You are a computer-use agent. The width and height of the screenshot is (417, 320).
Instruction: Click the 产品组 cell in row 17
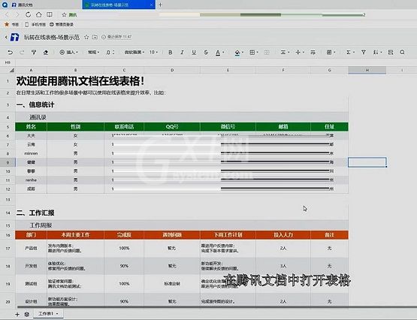31,248
